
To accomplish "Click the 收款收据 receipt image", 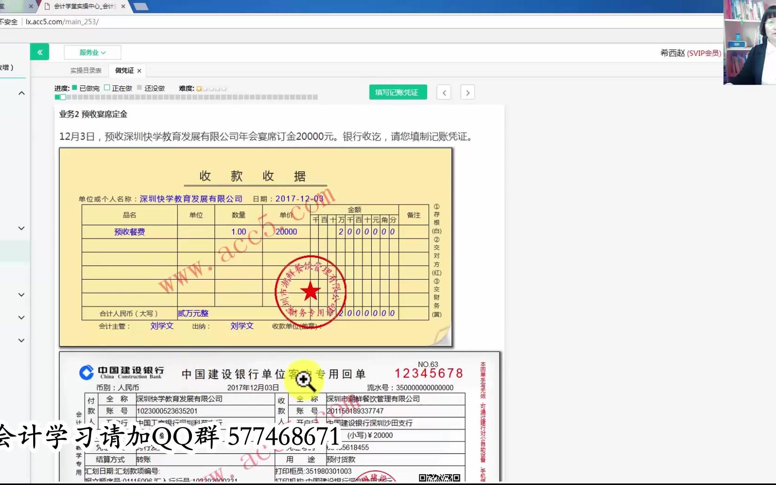I will [x=256, y=247].
